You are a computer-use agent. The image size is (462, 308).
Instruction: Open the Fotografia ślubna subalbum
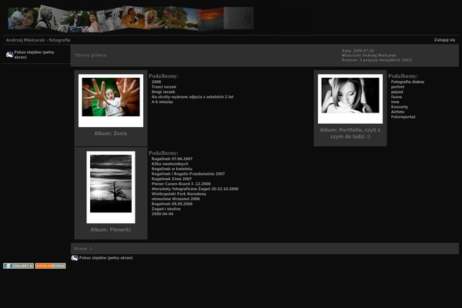point(407,82)
